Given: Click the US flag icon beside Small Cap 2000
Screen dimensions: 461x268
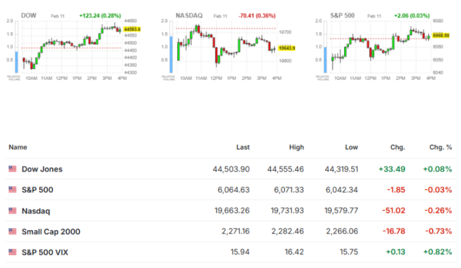Looking at the screenshot, I should coord(12,232).
